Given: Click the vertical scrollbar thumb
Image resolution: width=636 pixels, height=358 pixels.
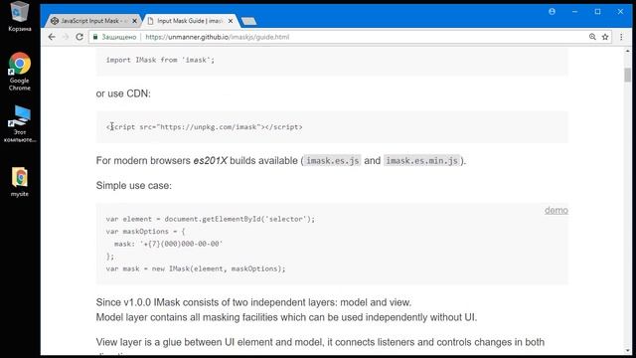Looking at the screenshot, I should (x=627, y=76).
